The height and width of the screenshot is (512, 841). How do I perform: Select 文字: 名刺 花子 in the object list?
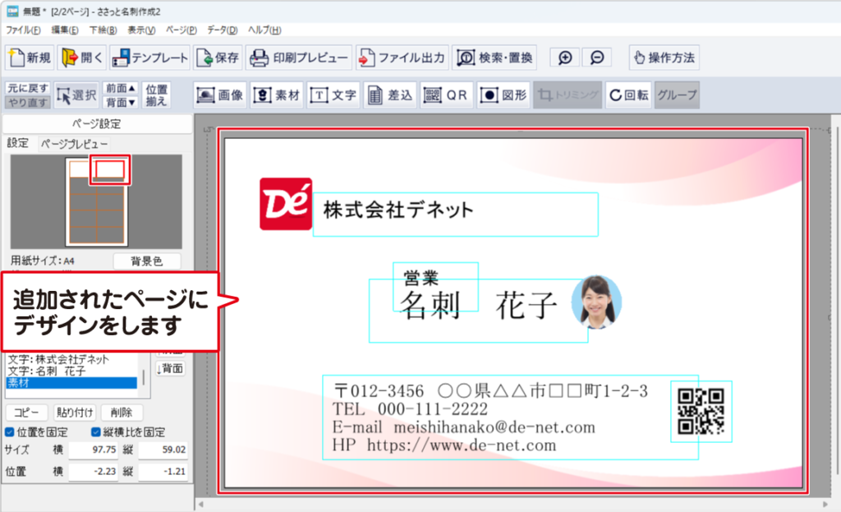pyautogui.click(x=72, y=371)
